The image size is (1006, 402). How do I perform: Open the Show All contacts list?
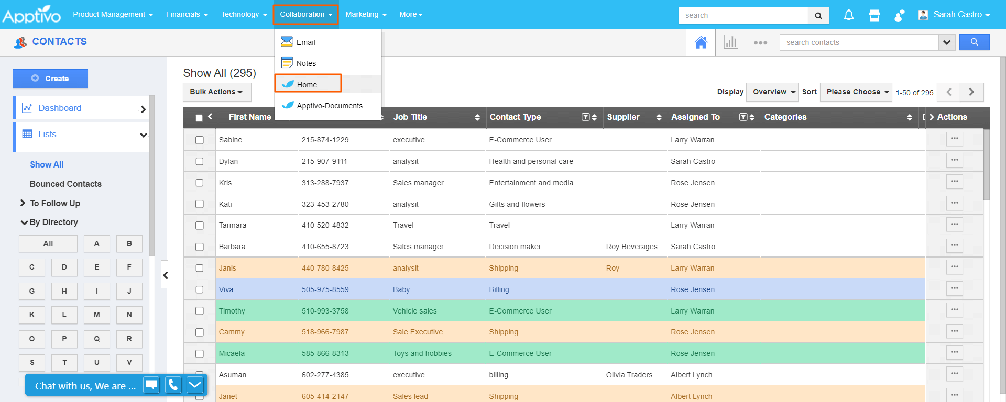pyautogui.click(x=47, y=164)
